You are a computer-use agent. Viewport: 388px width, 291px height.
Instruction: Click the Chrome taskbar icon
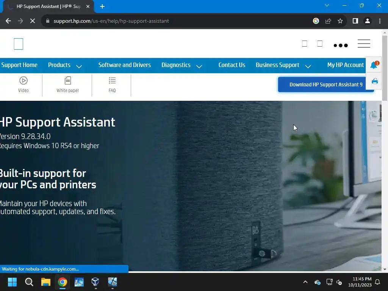point(63,282)
